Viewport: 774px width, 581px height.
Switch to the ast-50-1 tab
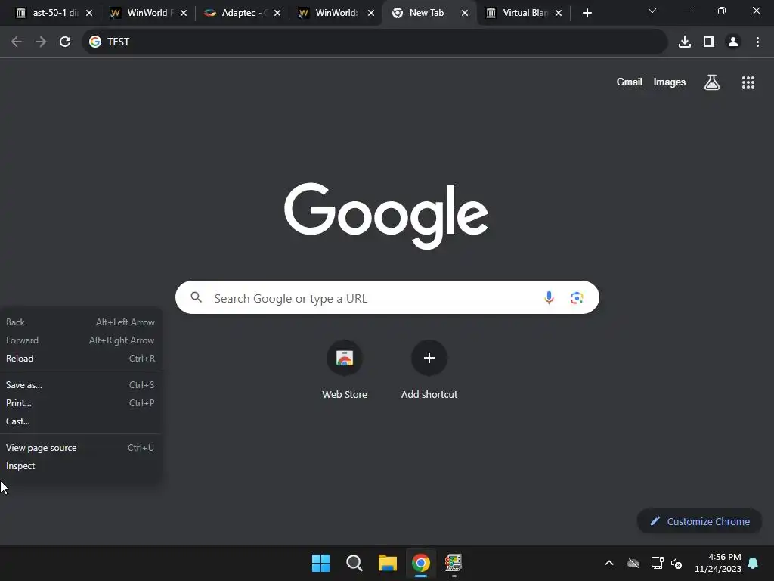pyautogui.click(x=48, y=13)
